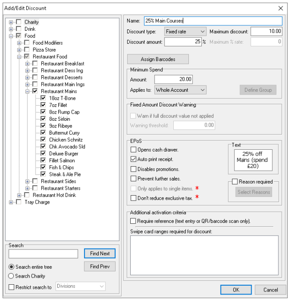Expand the Pizza Store tree node
The image size is (288, 299).
(x=20, y=50)
